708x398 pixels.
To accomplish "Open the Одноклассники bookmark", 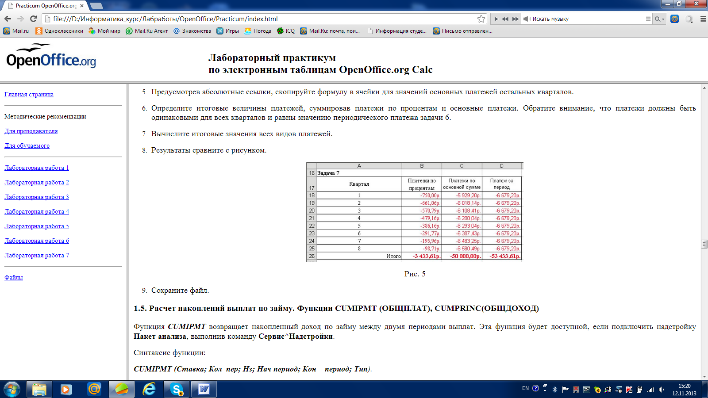I will click(59, 31).
